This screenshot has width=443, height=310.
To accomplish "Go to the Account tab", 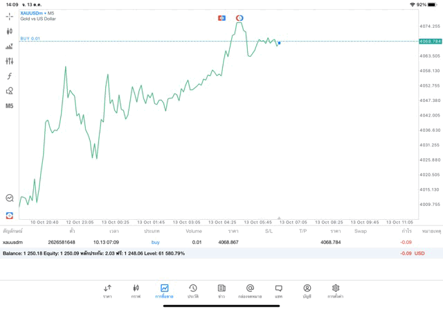I will [x=307, y=291].
